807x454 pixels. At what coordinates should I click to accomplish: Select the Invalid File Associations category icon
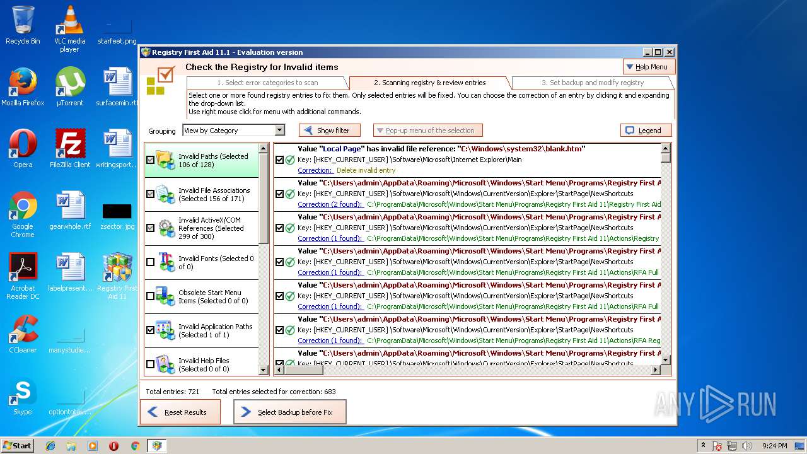[x=165, y=194]
